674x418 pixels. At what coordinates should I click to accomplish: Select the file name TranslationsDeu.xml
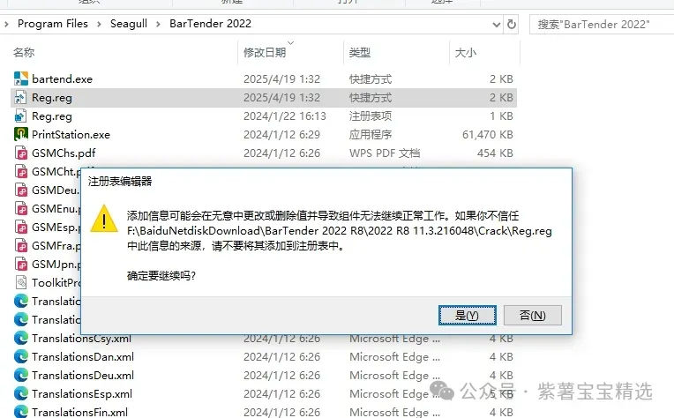83,375
